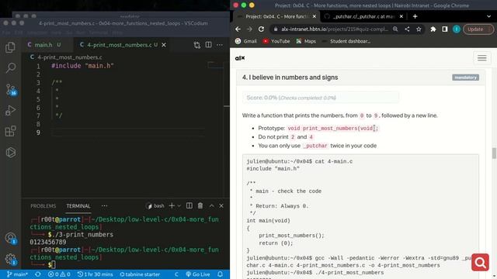Maximize the panel with the chevron up
This screenshot has width=497, height=279.
tap(212, 206)
